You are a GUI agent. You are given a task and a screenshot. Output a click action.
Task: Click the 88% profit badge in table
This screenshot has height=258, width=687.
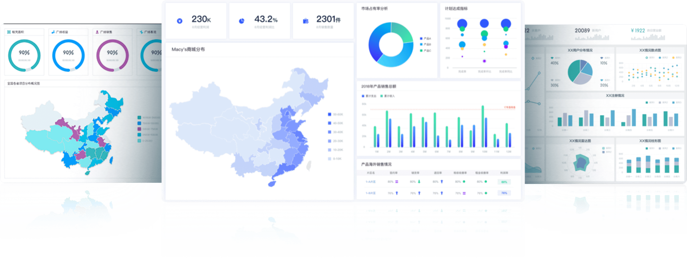pyautogui.click(x=504, y=182)
